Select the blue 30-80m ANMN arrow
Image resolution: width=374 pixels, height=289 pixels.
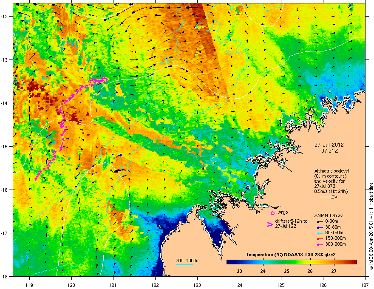coord(320,227)
